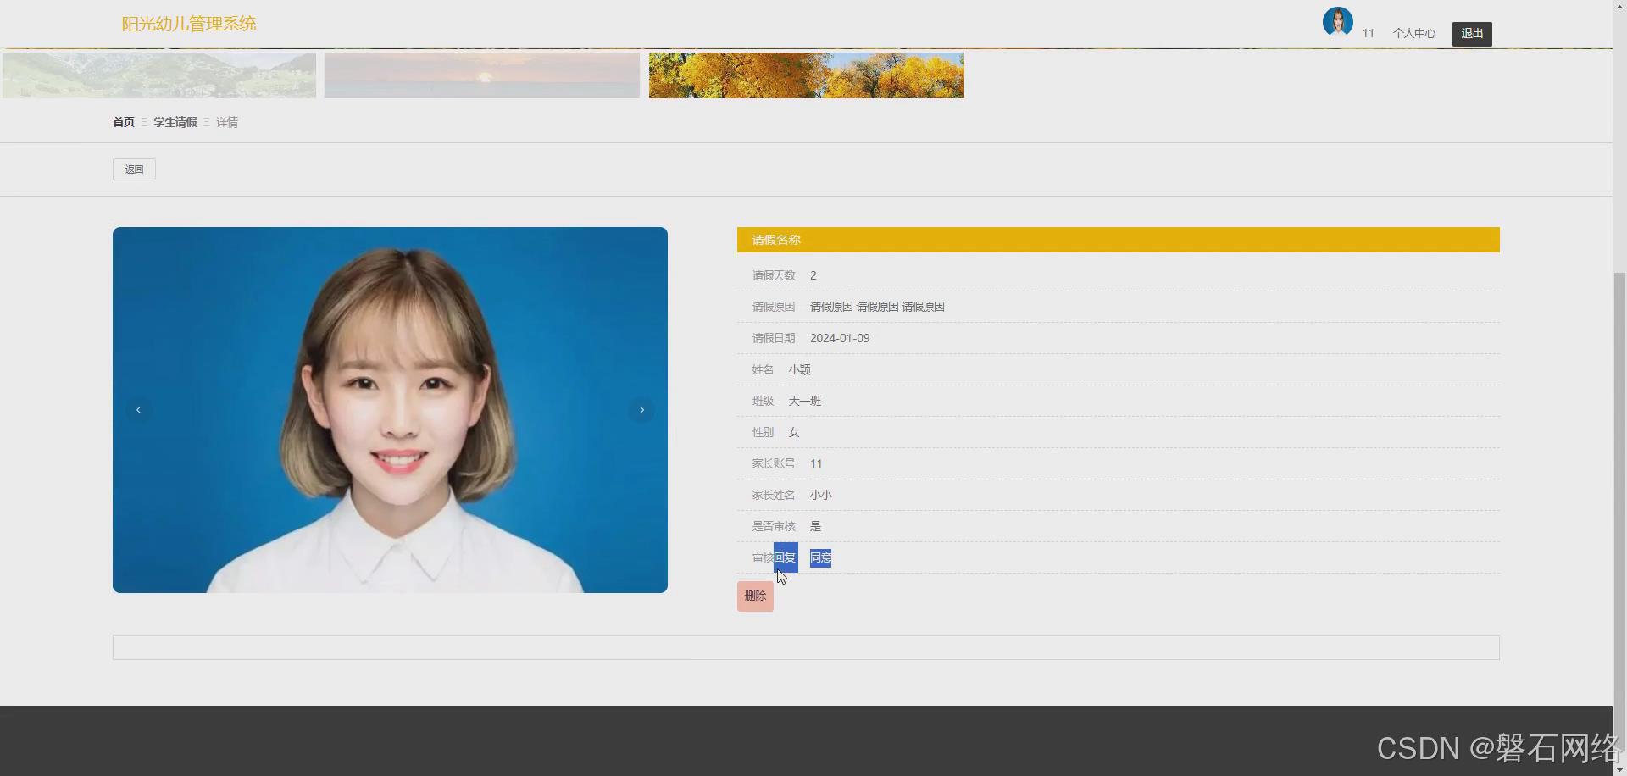Click the class value 大一班
1627x776 pixels.
click(x=805, y=401)
